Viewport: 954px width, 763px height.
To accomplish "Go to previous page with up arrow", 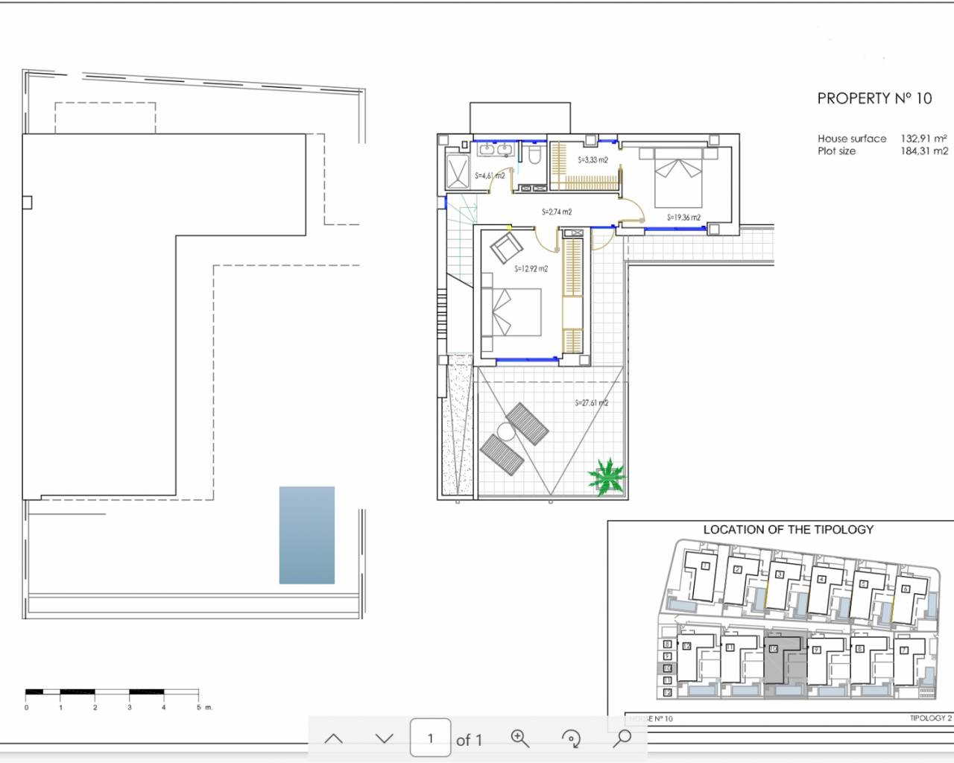I will (x=334, y=738).
